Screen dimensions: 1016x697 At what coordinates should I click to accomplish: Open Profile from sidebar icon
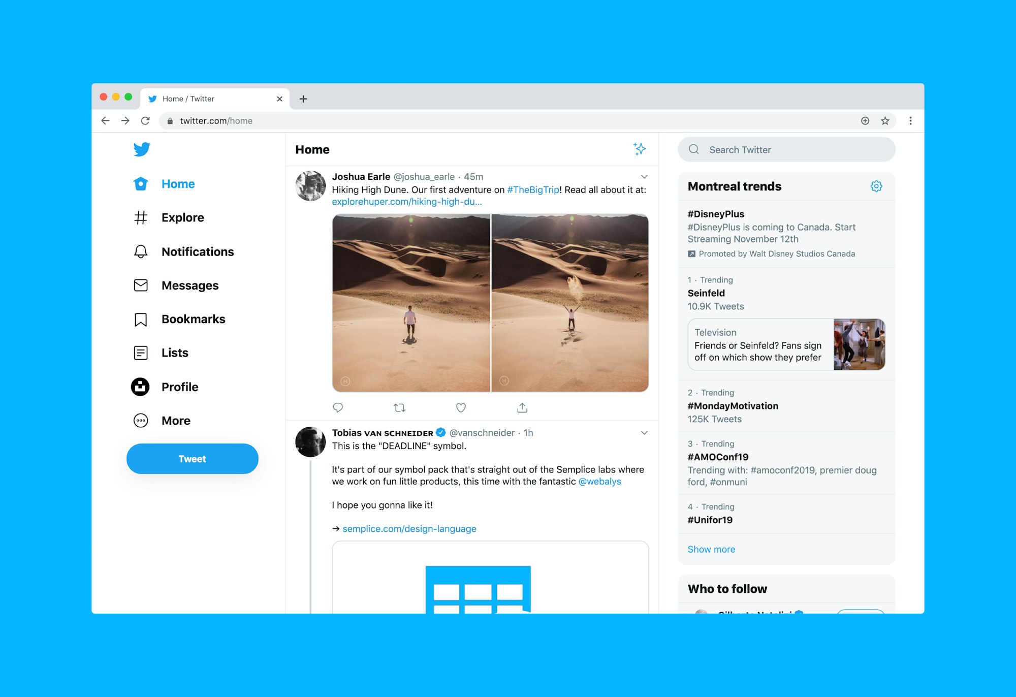[x=140, y=387]
